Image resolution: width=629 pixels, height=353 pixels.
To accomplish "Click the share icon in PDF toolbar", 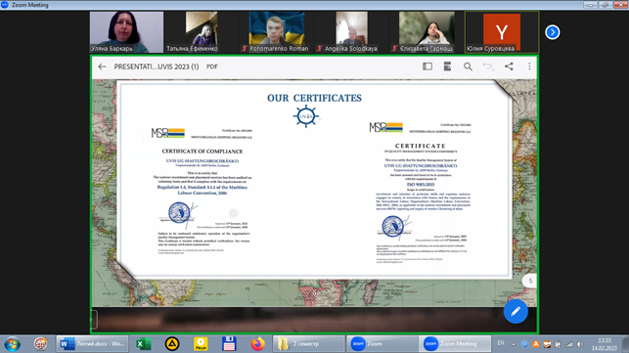I will click(509, 66).
